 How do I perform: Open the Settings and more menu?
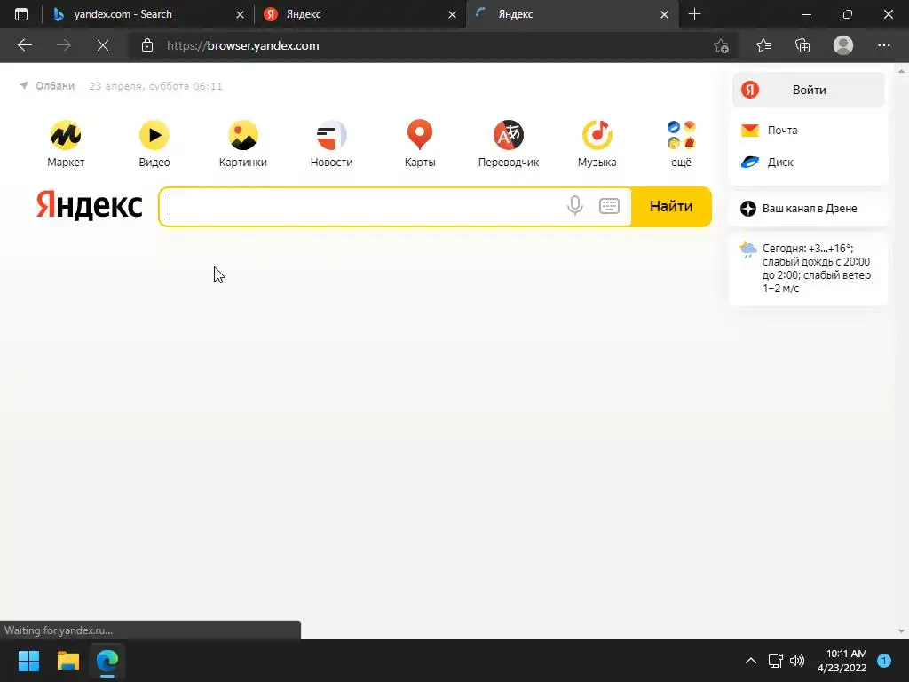[883, 45]
